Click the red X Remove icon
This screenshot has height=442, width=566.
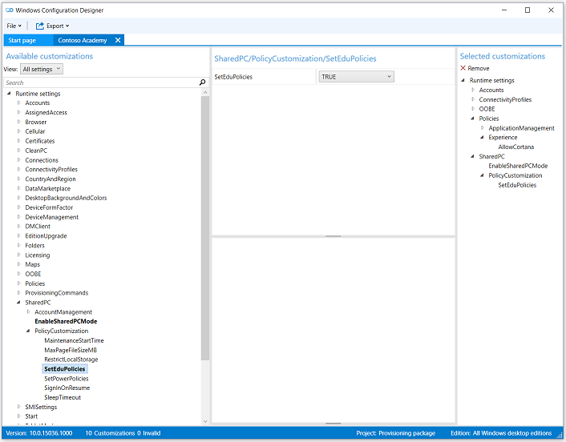click(x=463, y=68)
